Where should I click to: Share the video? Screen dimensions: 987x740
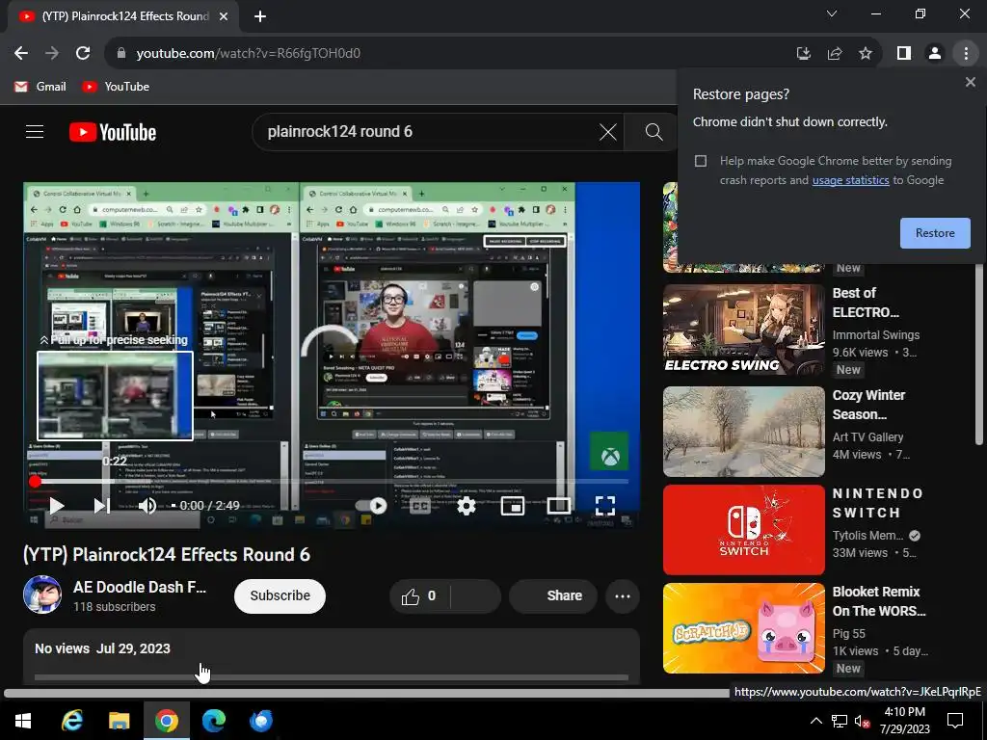tap(552, 595)
